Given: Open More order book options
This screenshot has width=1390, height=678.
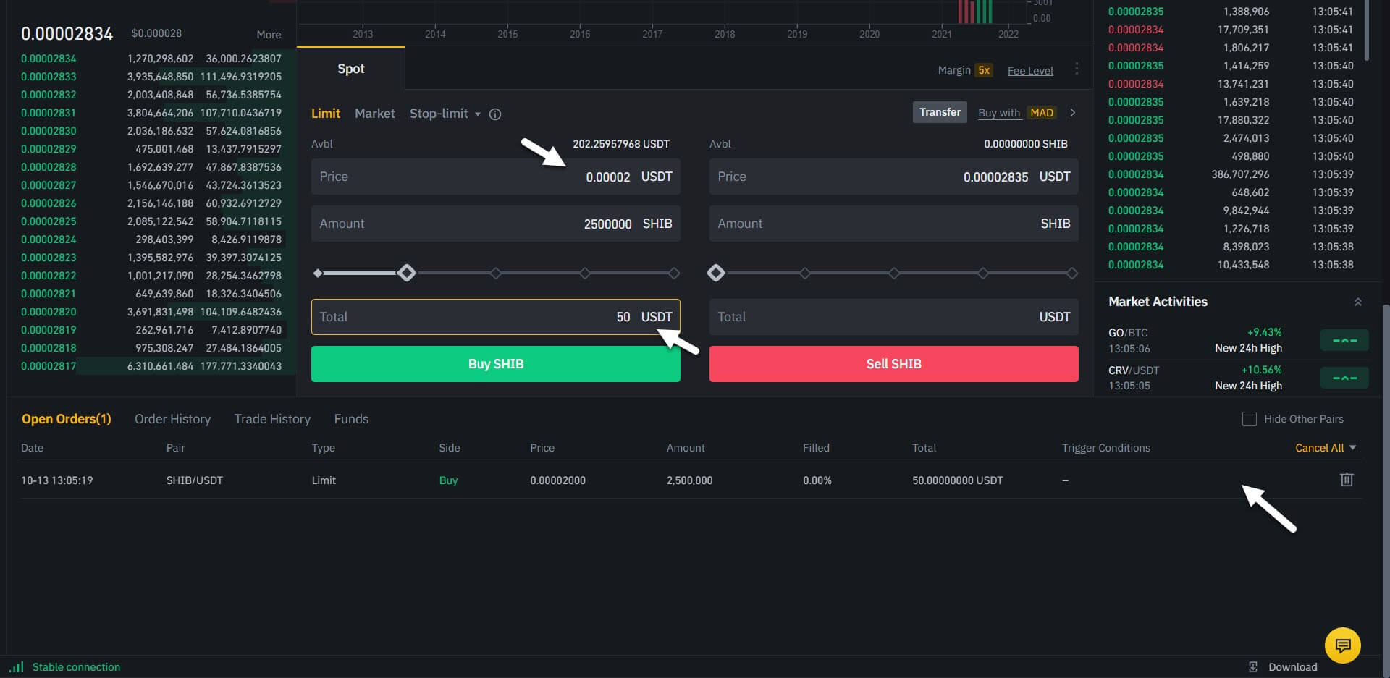Looking at the screenshot, I should pyautogui.click(x=269, y=35).
